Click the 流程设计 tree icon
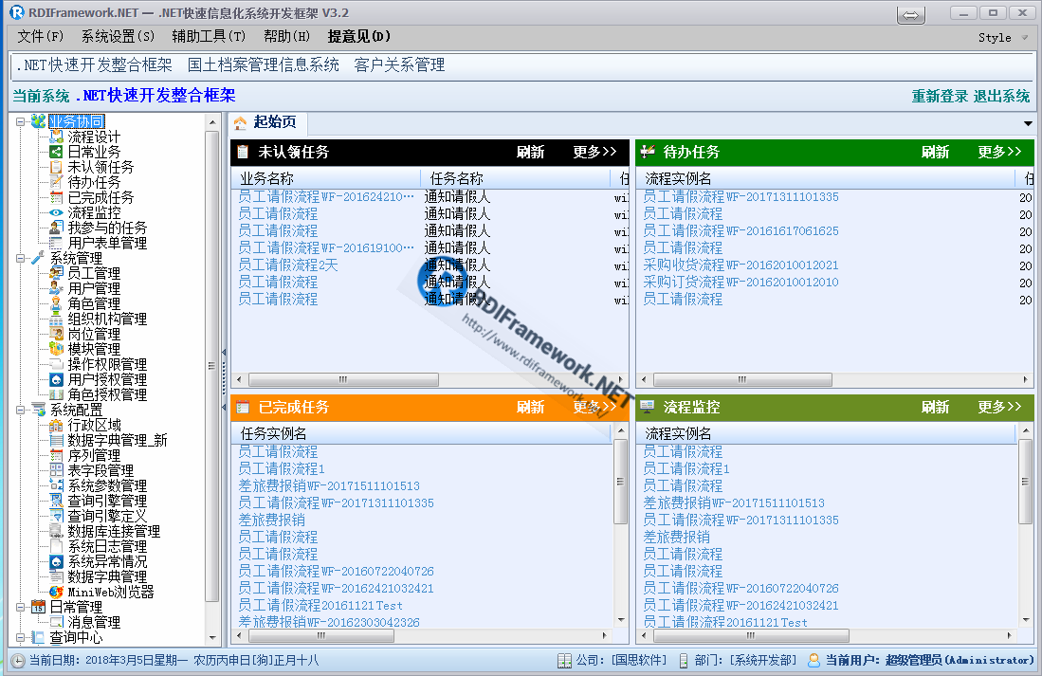Viewport: 1042px width, 676px height. [57, 137]
